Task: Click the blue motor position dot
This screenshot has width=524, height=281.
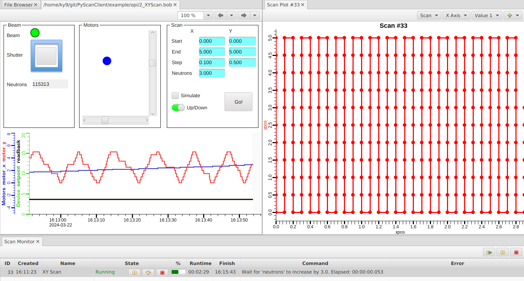Action: (107, 61)
